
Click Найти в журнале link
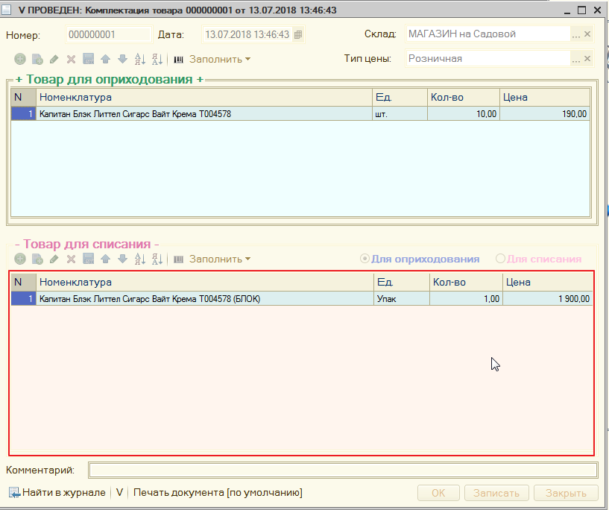[57, 493]
